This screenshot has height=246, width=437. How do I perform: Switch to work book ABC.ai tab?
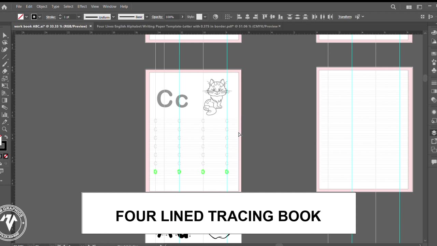(51, 26)
